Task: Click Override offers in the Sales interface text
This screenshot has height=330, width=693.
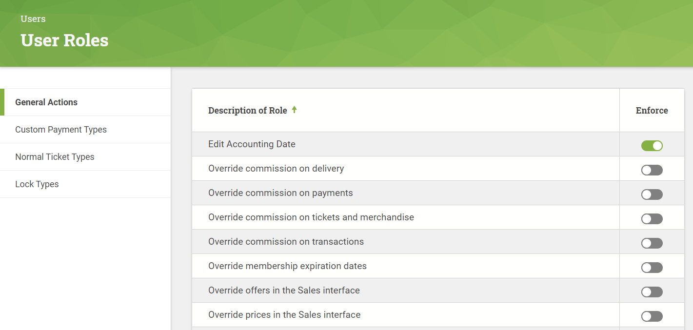Action: tap(284, 291)
